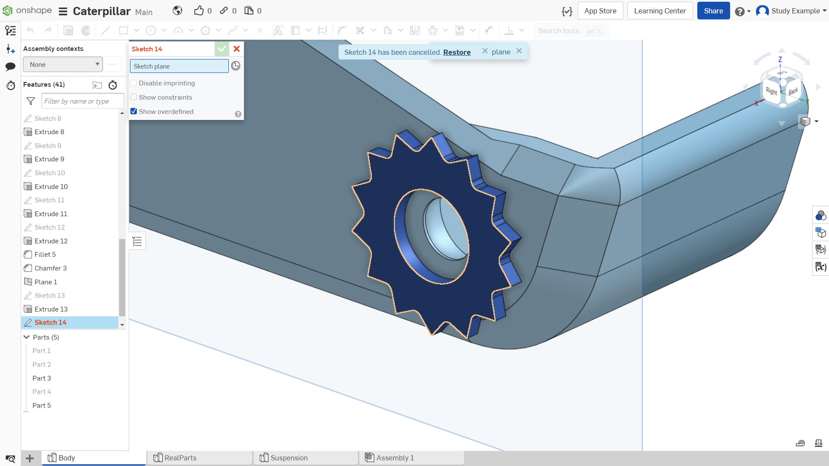This screenshot has width=829, height=466.
Task: Open the hamburger document menu
Action: (x=63, y=11)
